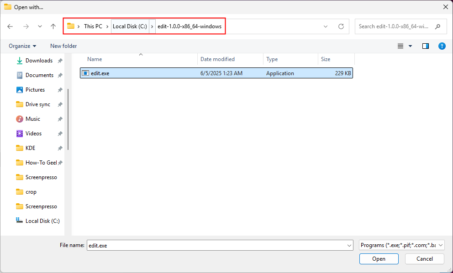This screenshot has width=453, height=273.
Task: Click the 6/5/2025 1:23 AM date cell
Action: pyautogui.click(x=221, y=73)
